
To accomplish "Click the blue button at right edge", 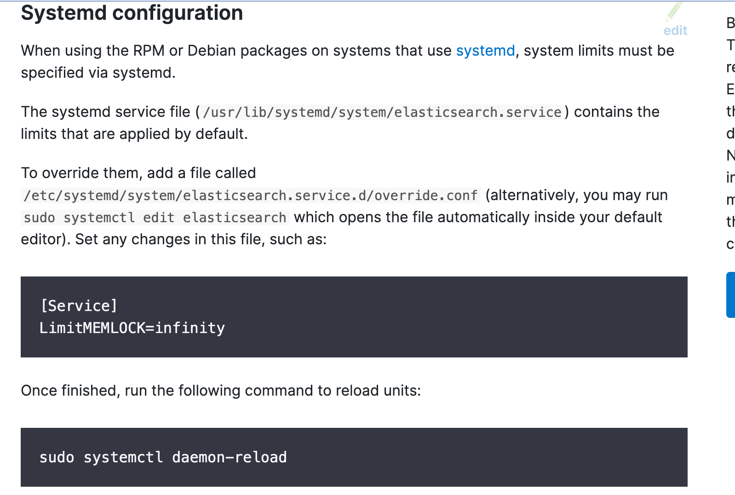I will coord(730,294).
